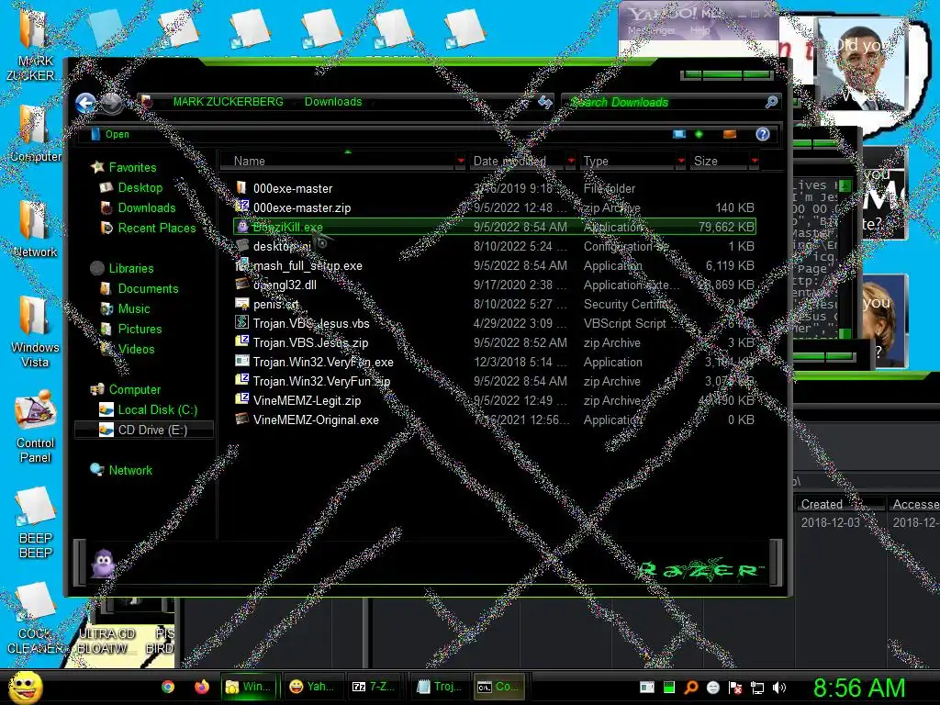Open the help question-mark icon
The height and width of the screenshot is (705, 940).
pos(763,134)
